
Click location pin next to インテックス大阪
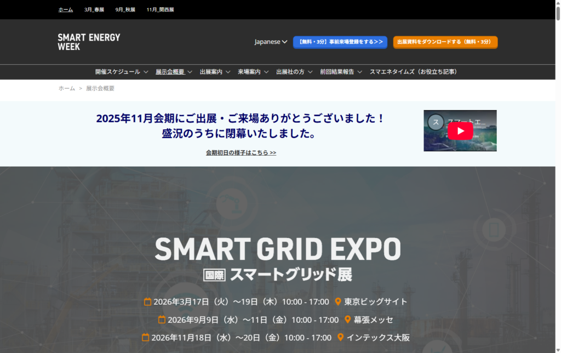pos(340,338)
